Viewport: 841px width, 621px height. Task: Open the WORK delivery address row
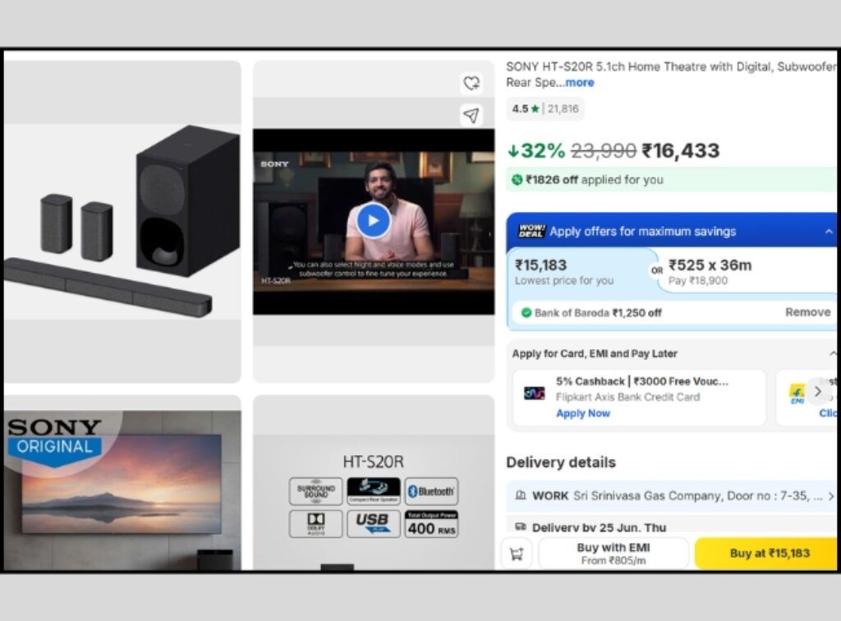[x=672, y=495]
